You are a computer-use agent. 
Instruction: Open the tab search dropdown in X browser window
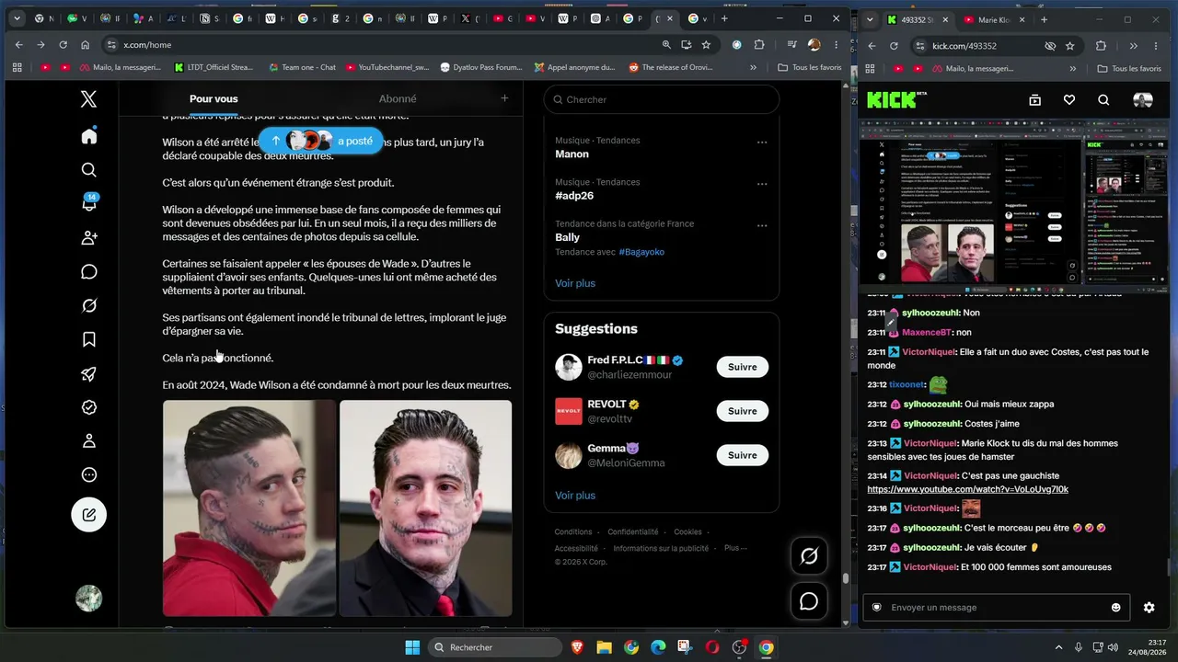tap(17, 18)
